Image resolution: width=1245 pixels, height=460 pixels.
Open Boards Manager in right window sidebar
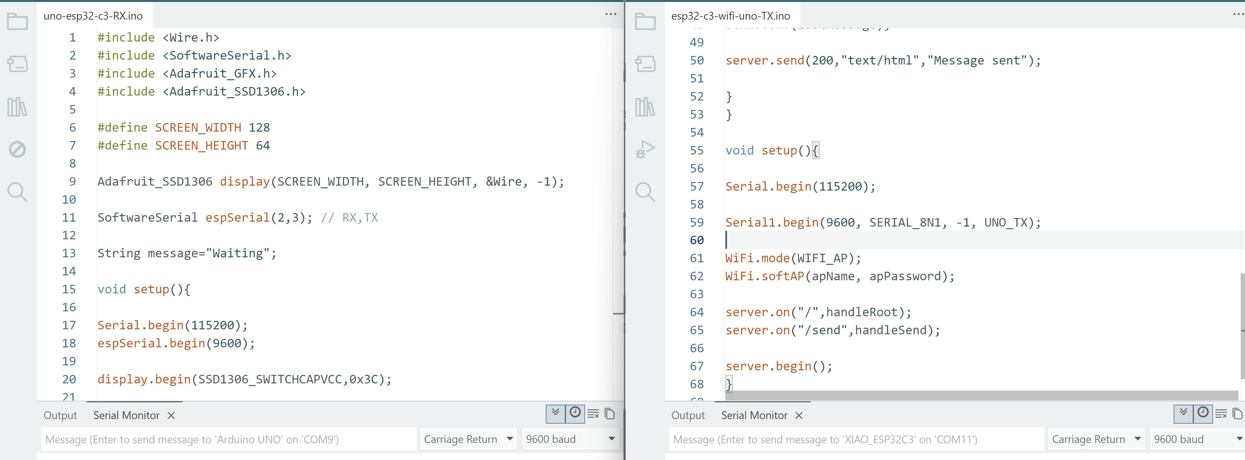645,64
